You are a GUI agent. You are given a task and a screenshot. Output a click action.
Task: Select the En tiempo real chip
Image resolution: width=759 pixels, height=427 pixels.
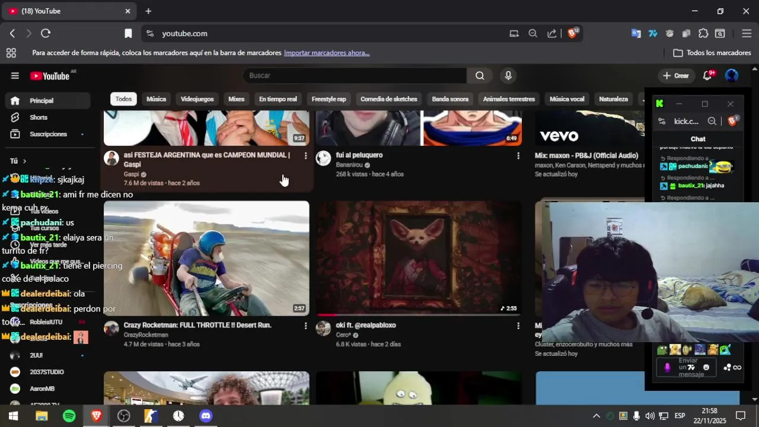pyautogui.click(x=278, y=99)
